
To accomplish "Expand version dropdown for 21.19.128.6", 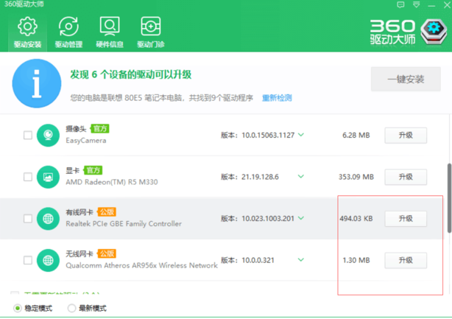I will coord(301,176).
